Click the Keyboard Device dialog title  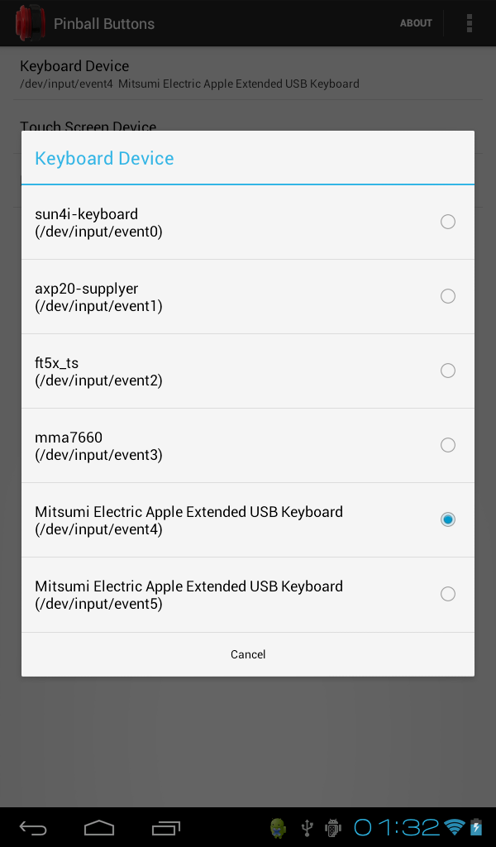pos(104,158)
